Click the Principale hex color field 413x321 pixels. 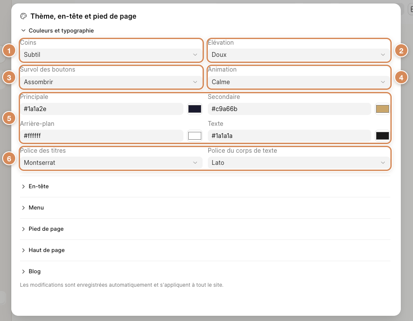(x=102, y=109)
